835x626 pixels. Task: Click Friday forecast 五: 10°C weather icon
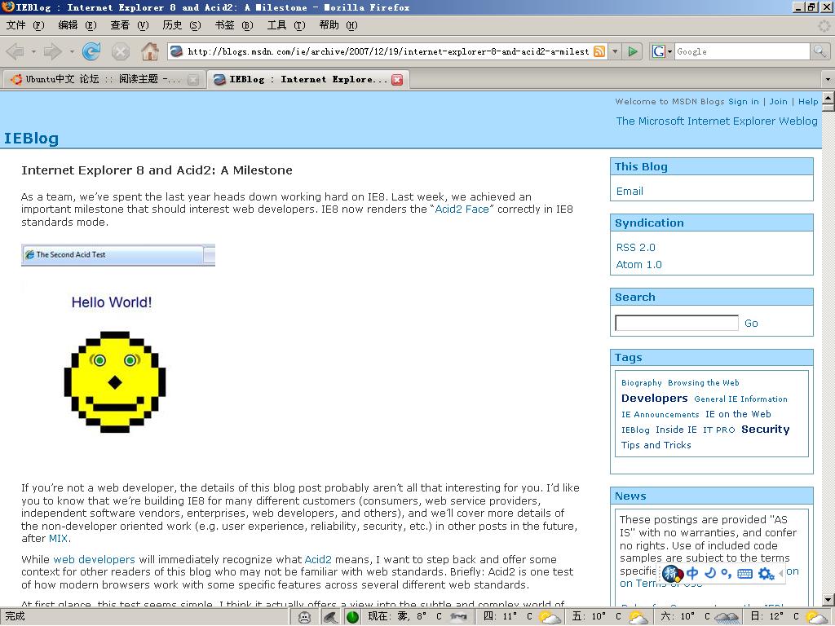click(x=638, y=618)
